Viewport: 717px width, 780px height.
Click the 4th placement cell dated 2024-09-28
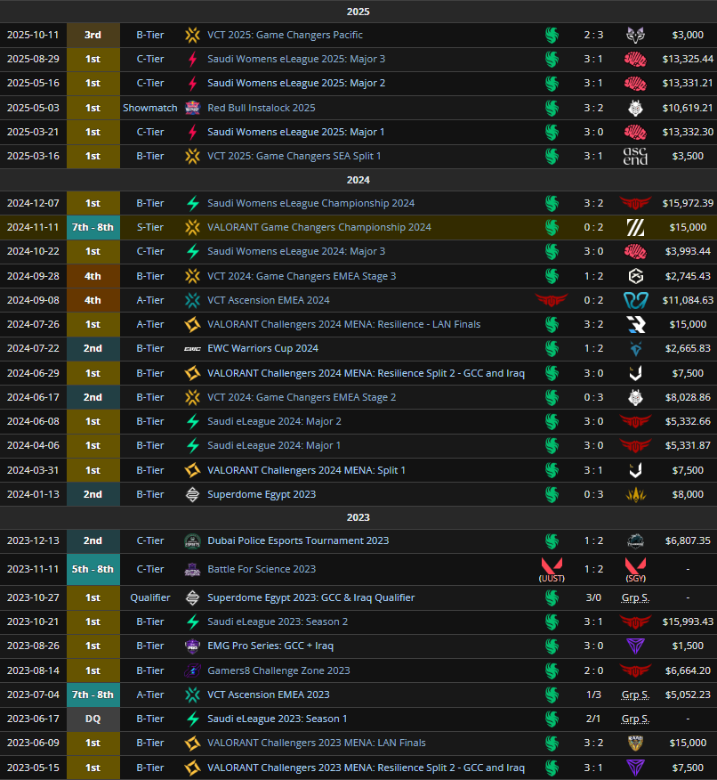tap(93, 276)
